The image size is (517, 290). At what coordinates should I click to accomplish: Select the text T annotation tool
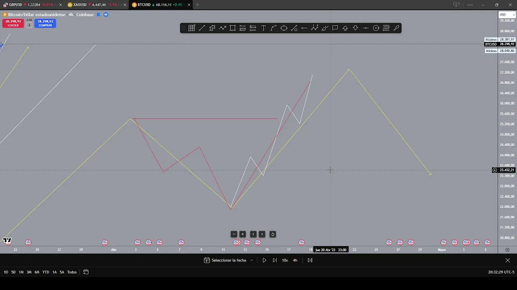[x=263, y=28]
